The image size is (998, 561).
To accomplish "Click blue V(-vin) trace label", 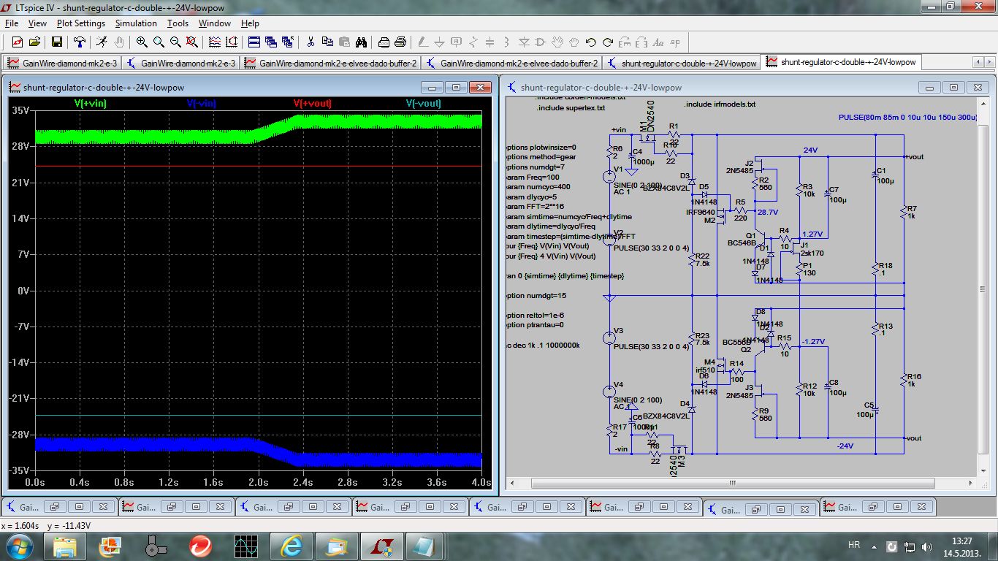I will [202, 104].
